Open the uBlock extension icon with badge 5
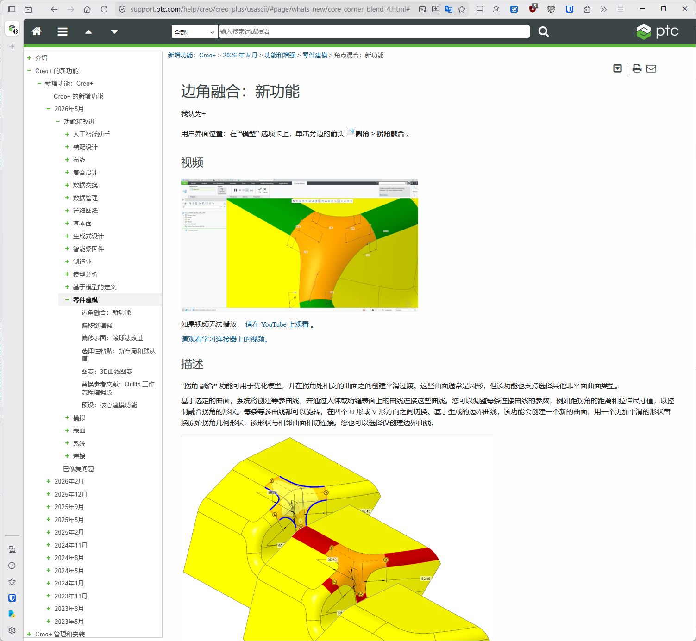This screenshot has height=641, width=696. (533, 8)
